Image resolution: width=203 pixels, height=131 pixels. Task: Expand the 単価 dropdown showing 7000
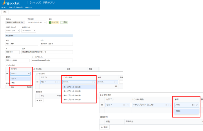coord(197,105)
